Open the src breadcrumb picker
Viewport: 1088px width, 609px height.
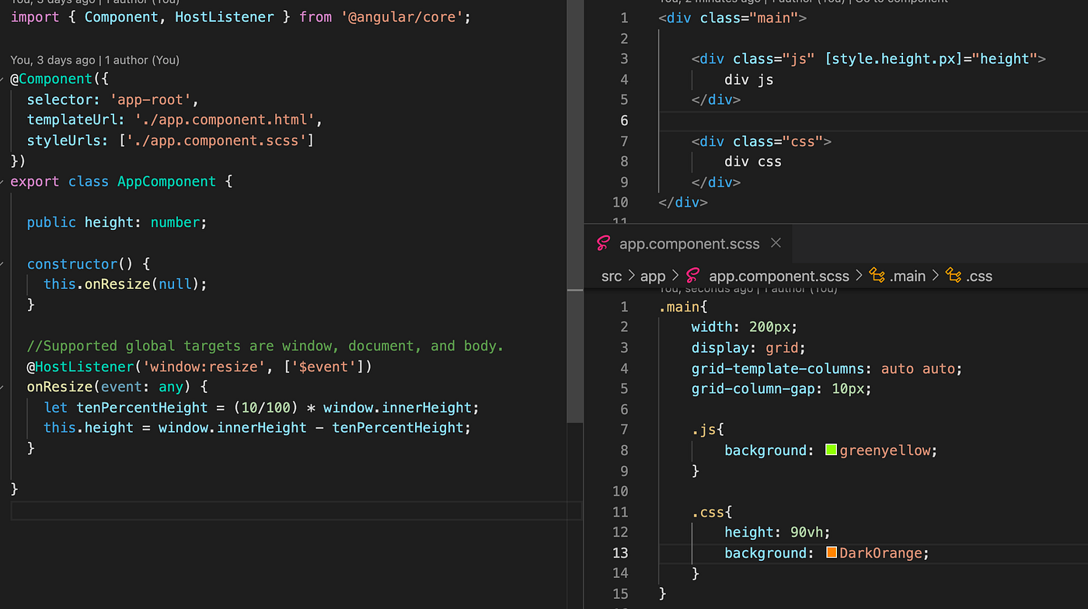tap(612, 275)
